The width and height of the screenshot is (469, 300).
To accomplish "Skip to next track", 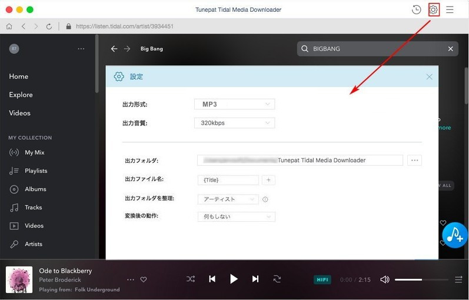I will (255, 279).
